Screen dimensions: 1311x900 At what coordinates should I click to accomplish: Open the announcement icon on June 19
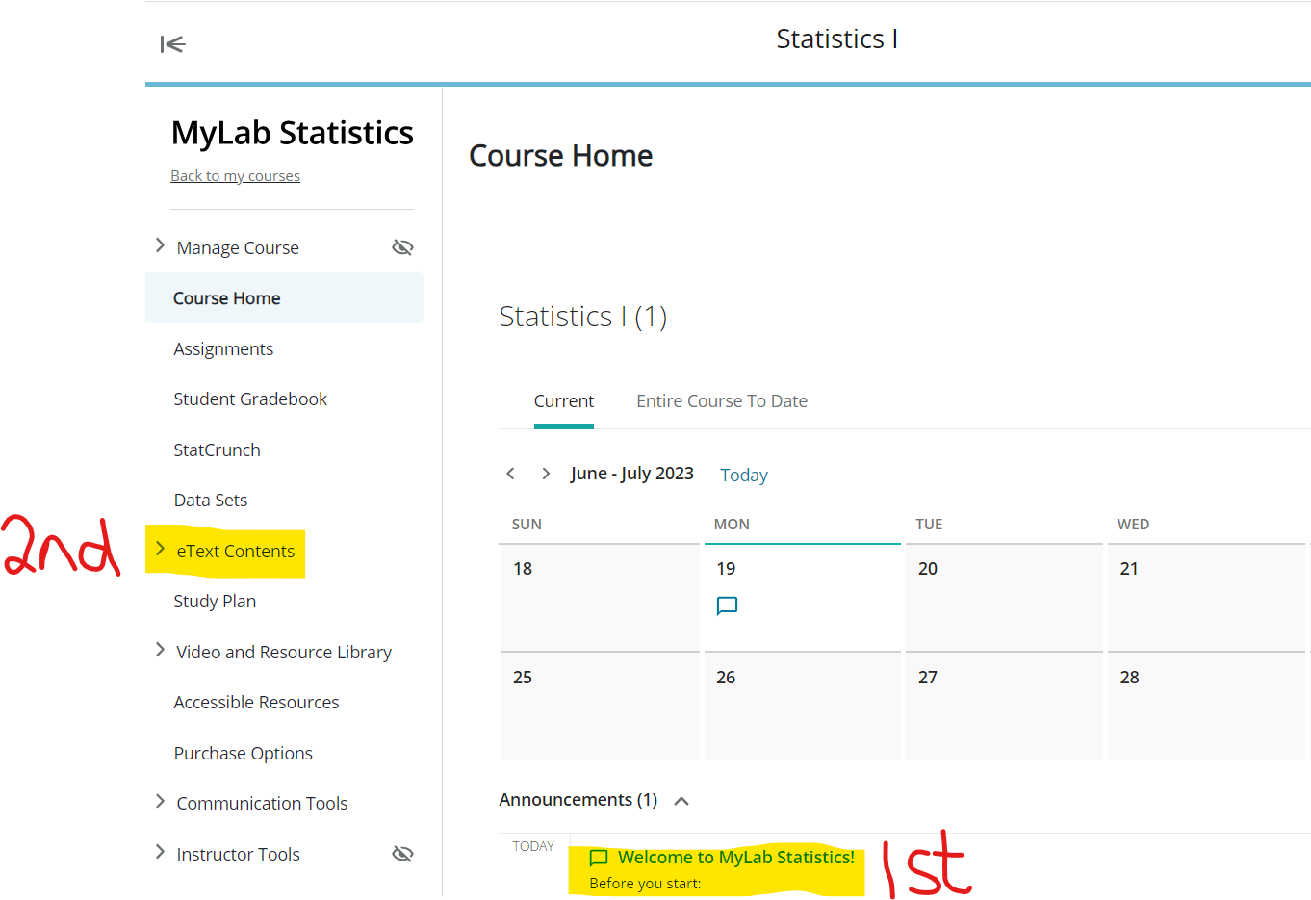(x=727, y=605)
